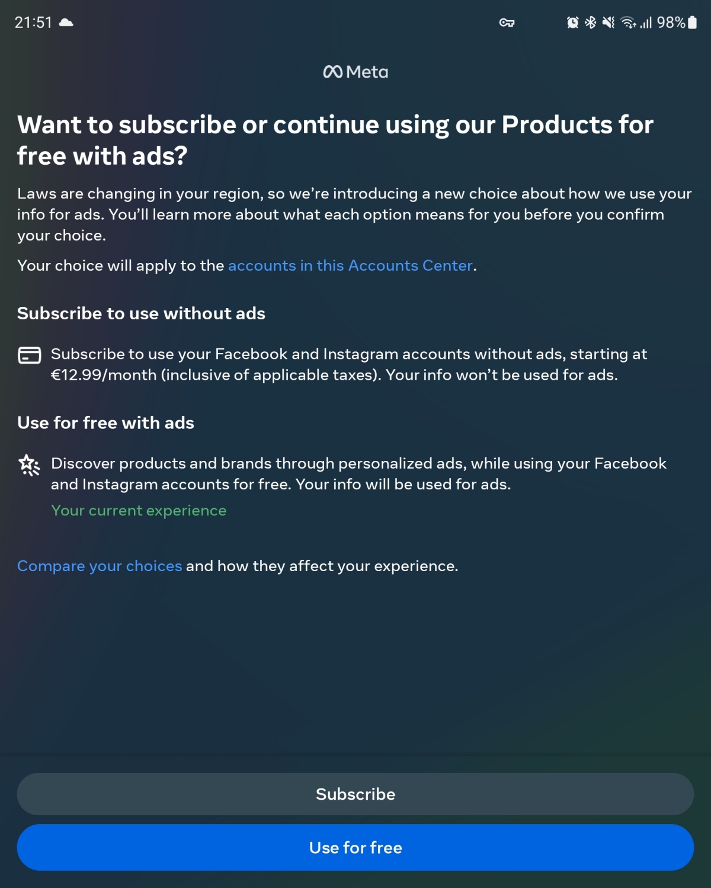
Task: Tap the Bluetooth status icon
Action: tap(590, 23)
